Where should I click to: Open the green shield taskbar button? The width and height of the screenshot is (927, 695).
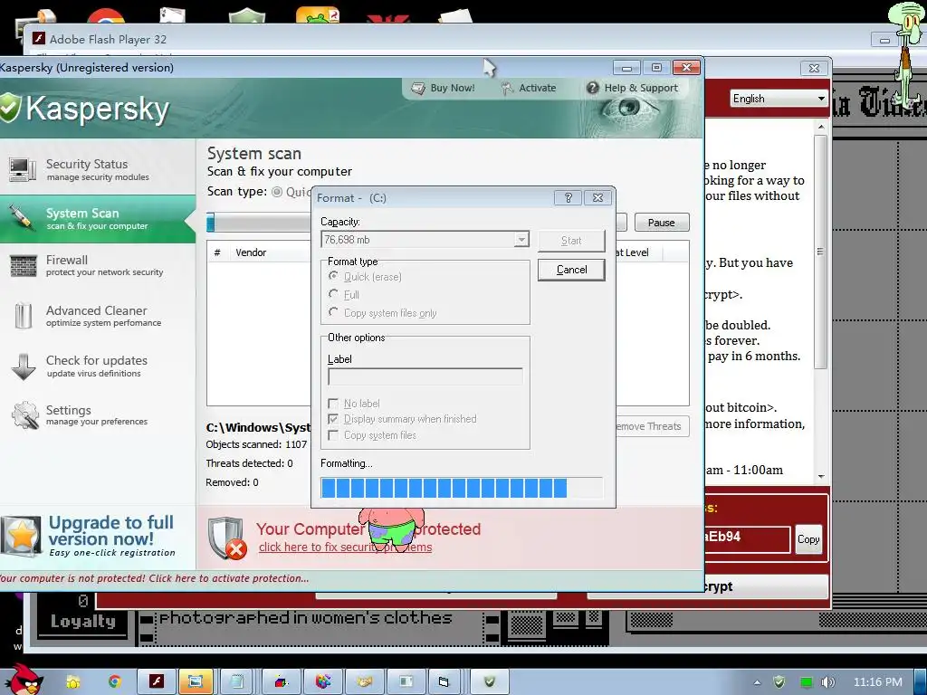coord(490,681)
